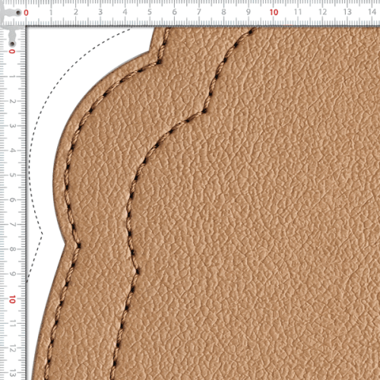
Task: Click the red 0 on the vertical ruler
Action: 12,52
